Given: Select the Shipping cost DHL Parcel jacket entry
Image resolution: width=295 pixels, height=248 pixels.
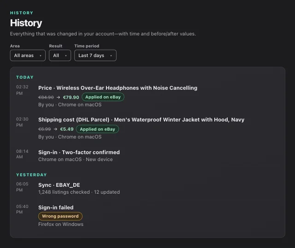Looking at the screenshot, I should 142,120.
